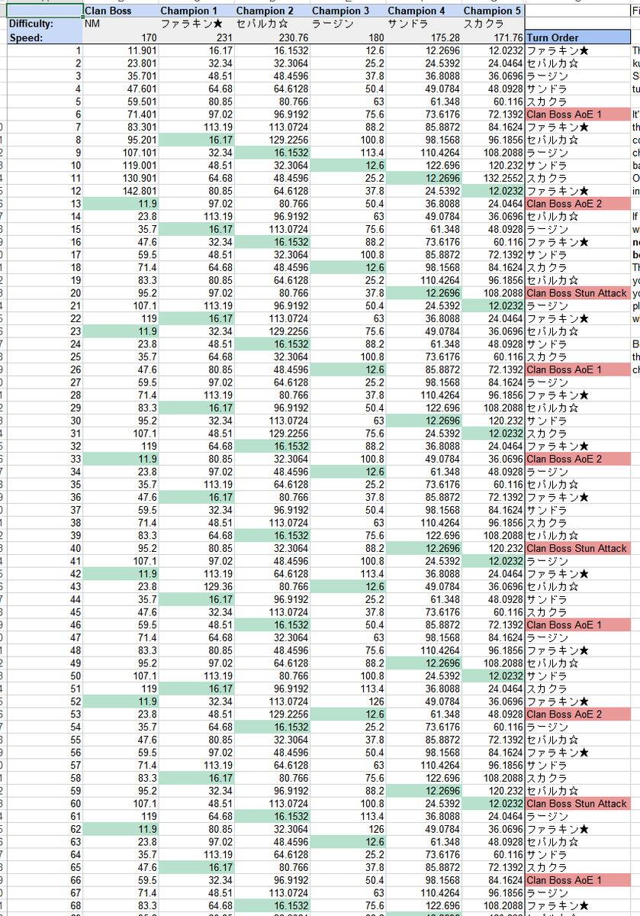Select the Clan Boss cell 23.801
Image resolution: width=640 pixels, height=916 pixels.
pos(121,63)
